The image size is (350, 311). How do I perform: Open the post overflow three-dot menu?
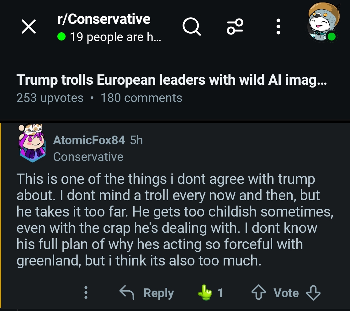pyautogui.click(x=278, y=26)
